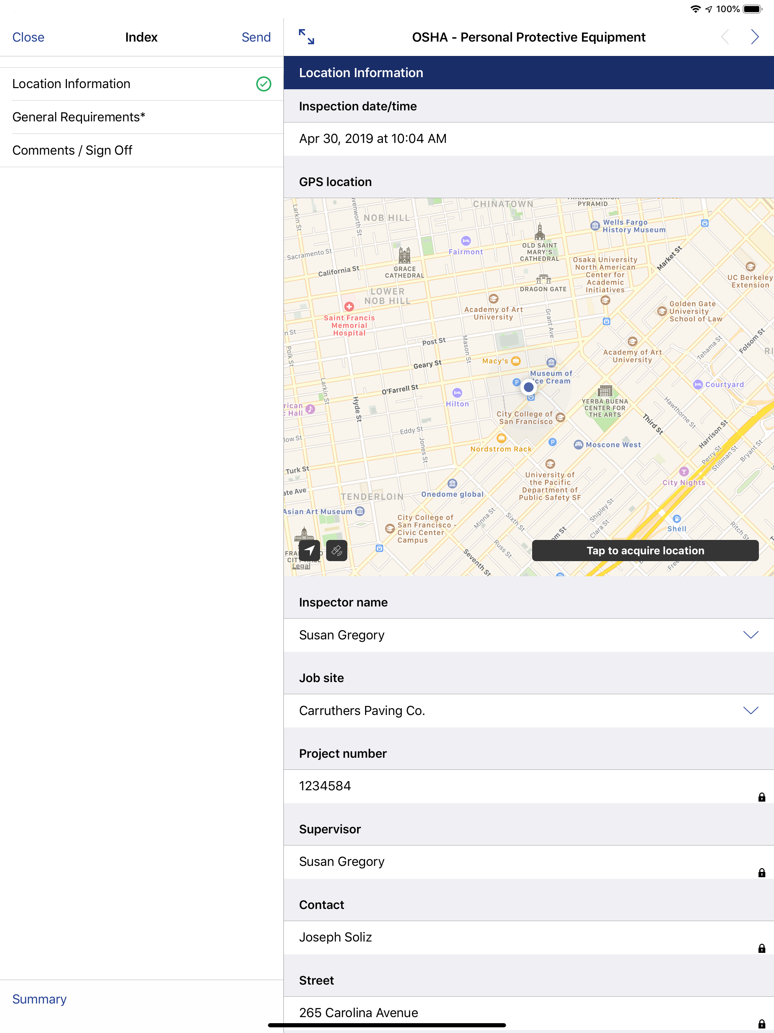Viewport: 774px width, 1033px height.
Task: Tap the Courtyard hotel icon on map
Action: [x=698, y=385]
